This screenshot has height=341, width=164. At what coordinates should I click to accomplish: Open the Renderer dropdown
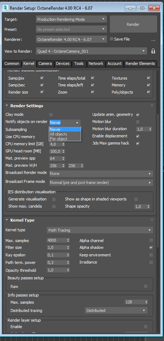tap(71, 39)
